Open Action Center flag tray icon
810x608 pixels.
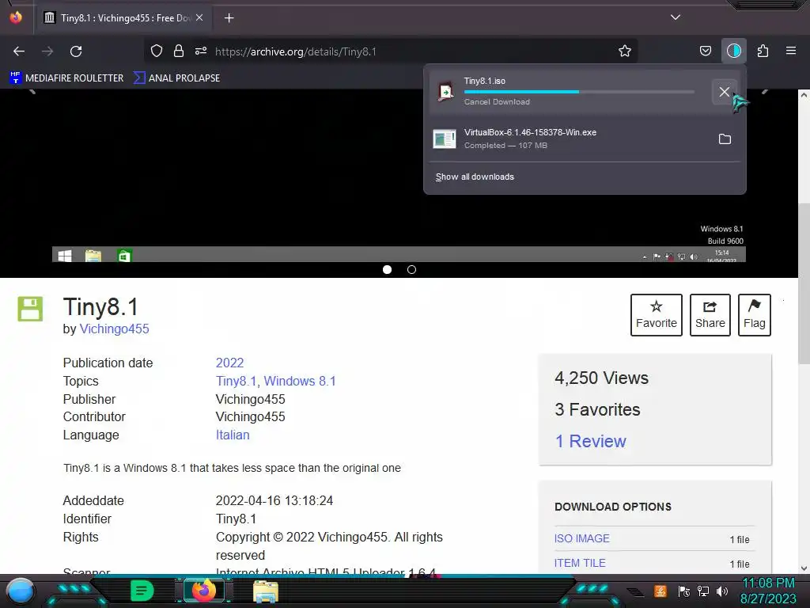tap(684, 591)
